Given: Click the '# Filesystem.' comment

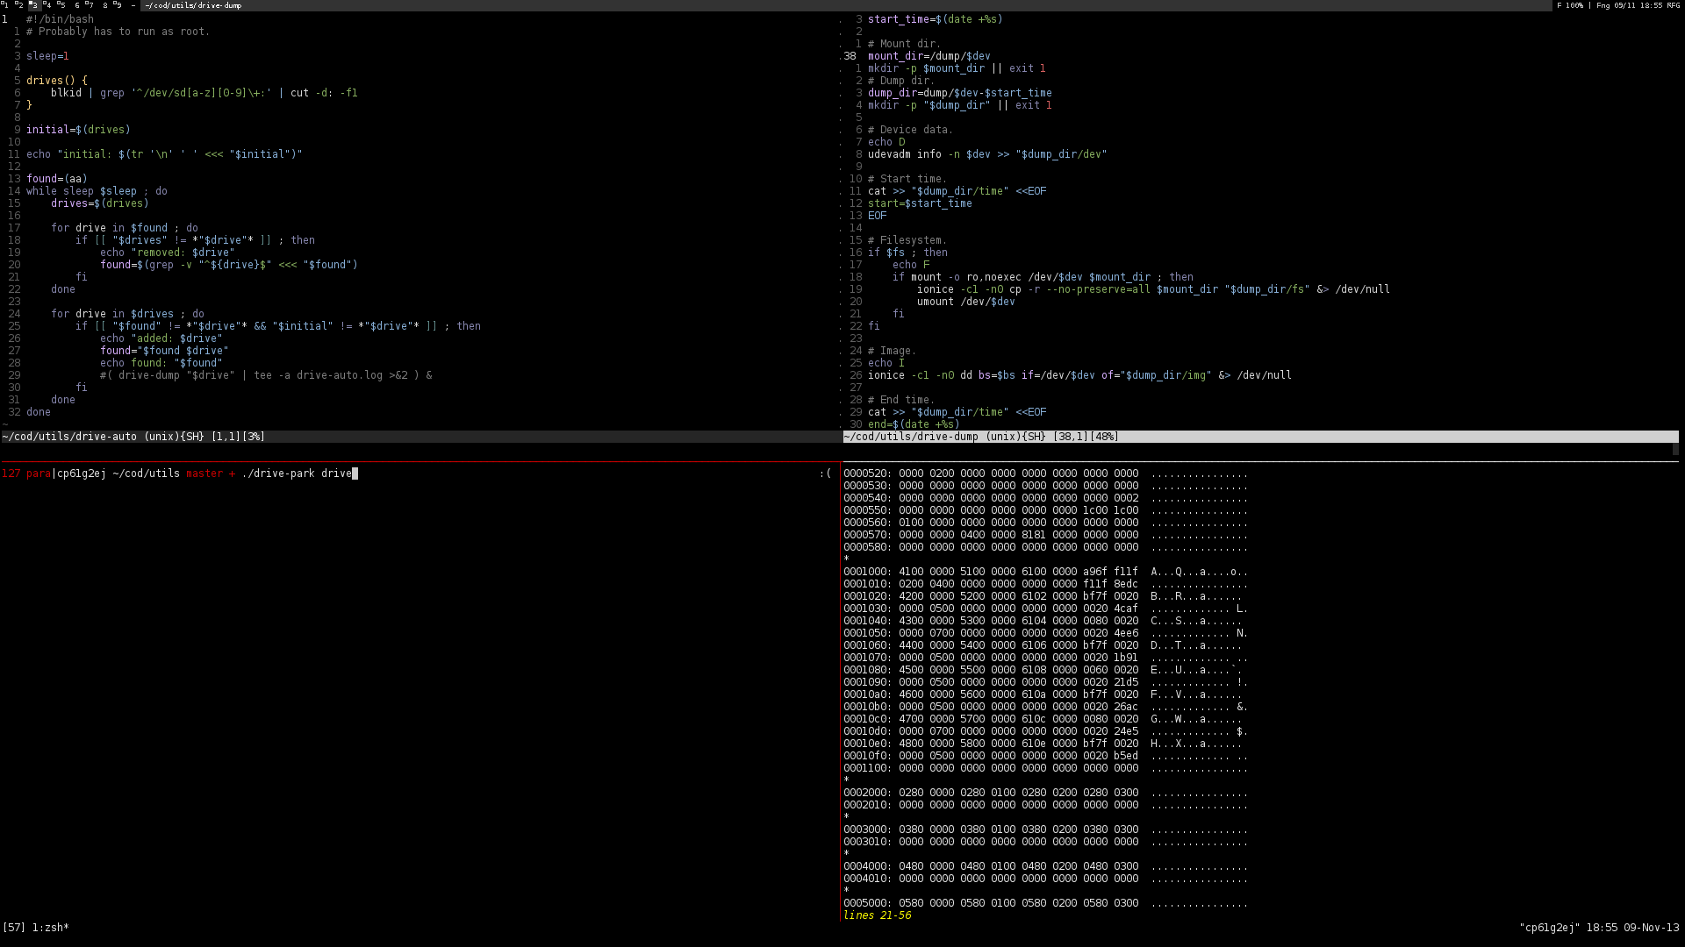Looking at the screenshot, I should (907, 240).
